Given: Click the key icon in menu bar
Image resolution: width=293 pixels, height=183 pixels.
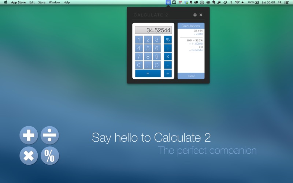Looking at the screenshot, I should point(219,2).
